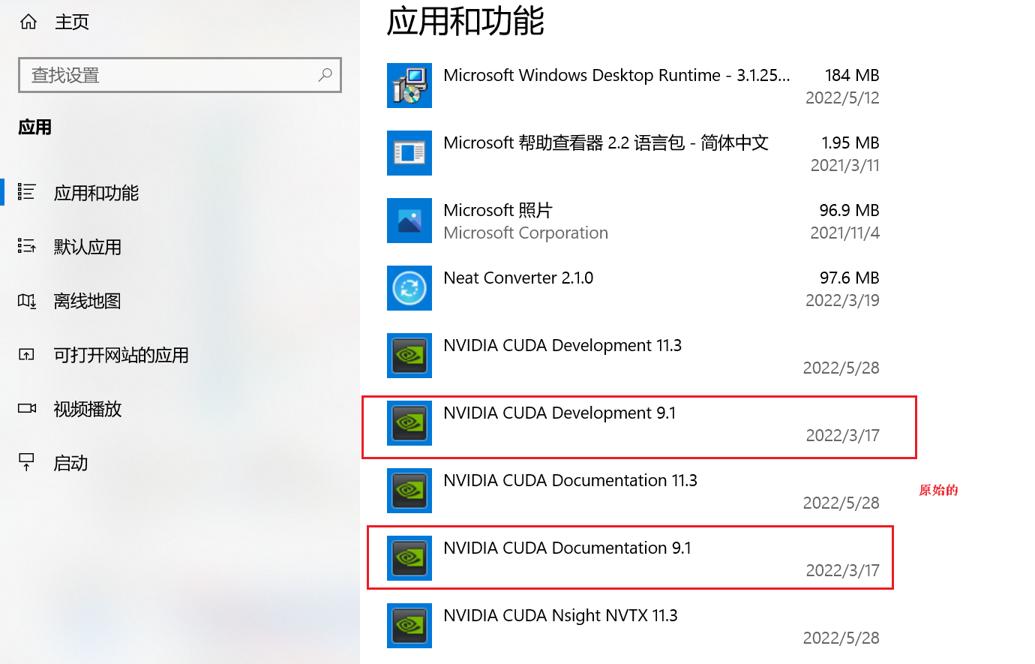Click the 应用 section header in sidebar
Image resolution: width=1035 pixels, height=664 pixels.
tap(35, 127)
